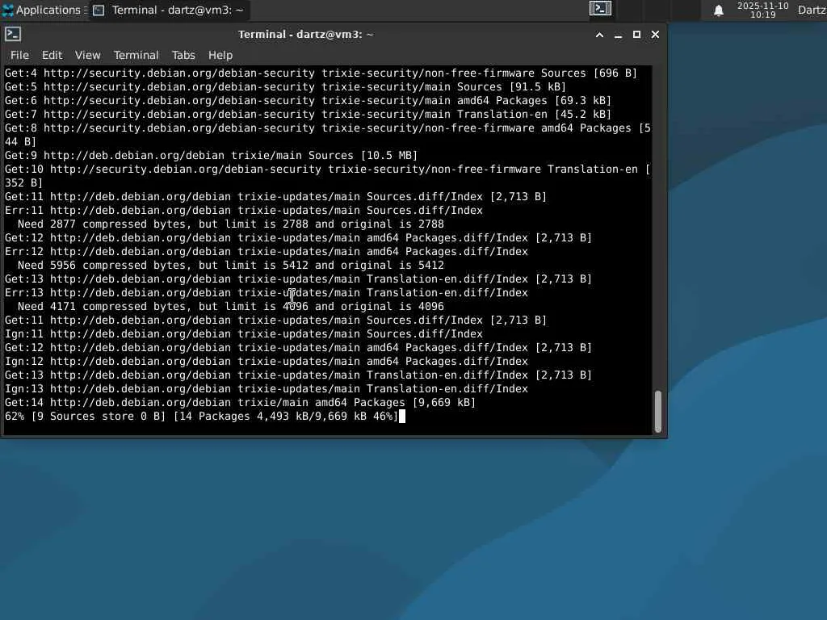Click the 'Get:6' amd64 Packages [69.3 kB] line
Viewport: 827px width, 620px height.
click(308, 101)
